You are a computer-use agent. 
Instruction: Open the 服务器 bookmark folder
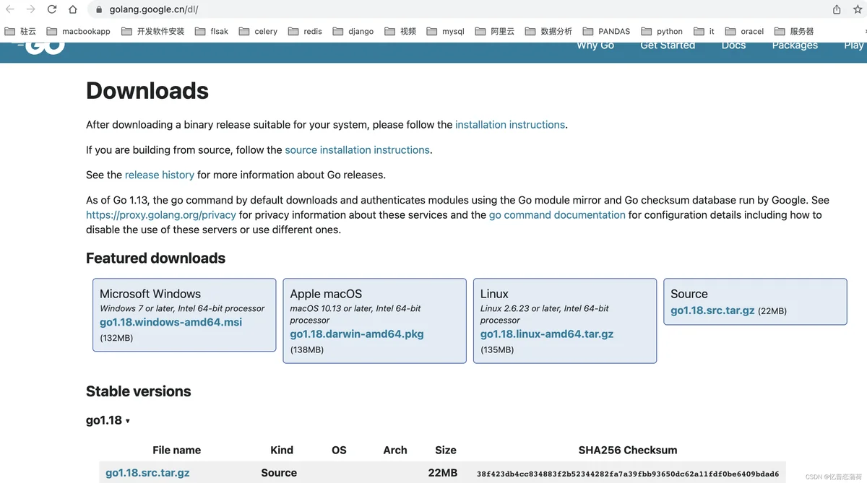click(794, 31)
